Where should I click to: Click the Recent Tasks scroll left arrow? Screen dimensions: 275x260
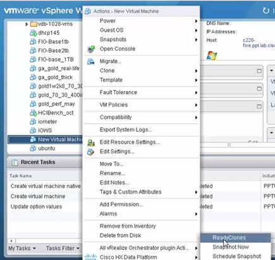coord(11,240)
